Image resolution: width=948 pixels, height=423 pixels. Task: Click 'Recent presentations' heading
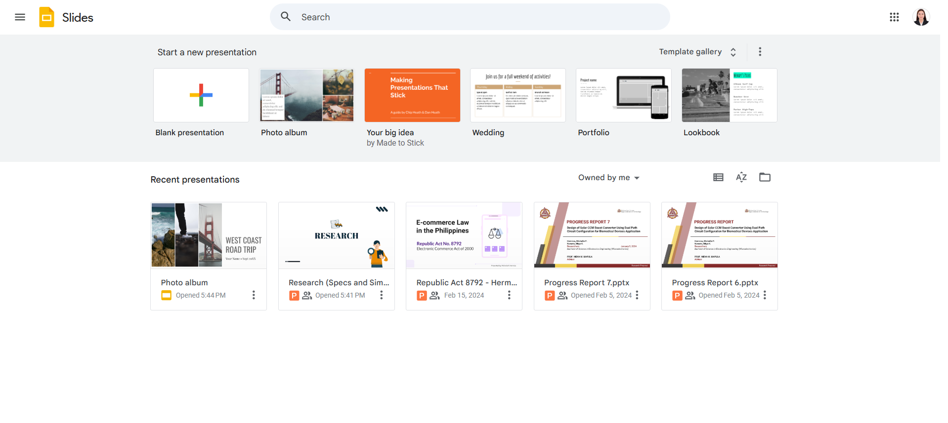pos(195,180)
